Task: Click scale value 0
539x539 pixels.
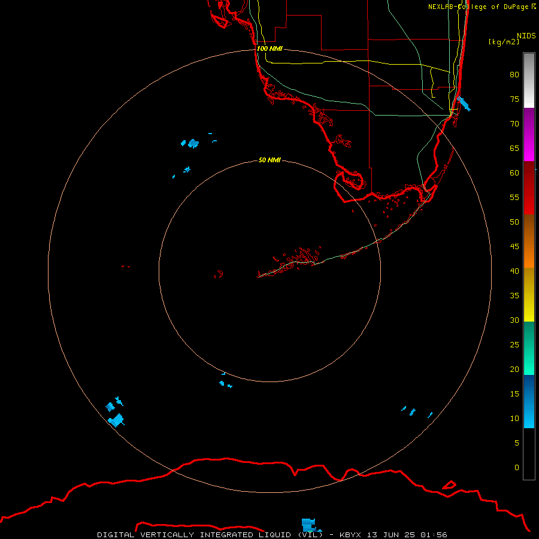Action: 517,468
